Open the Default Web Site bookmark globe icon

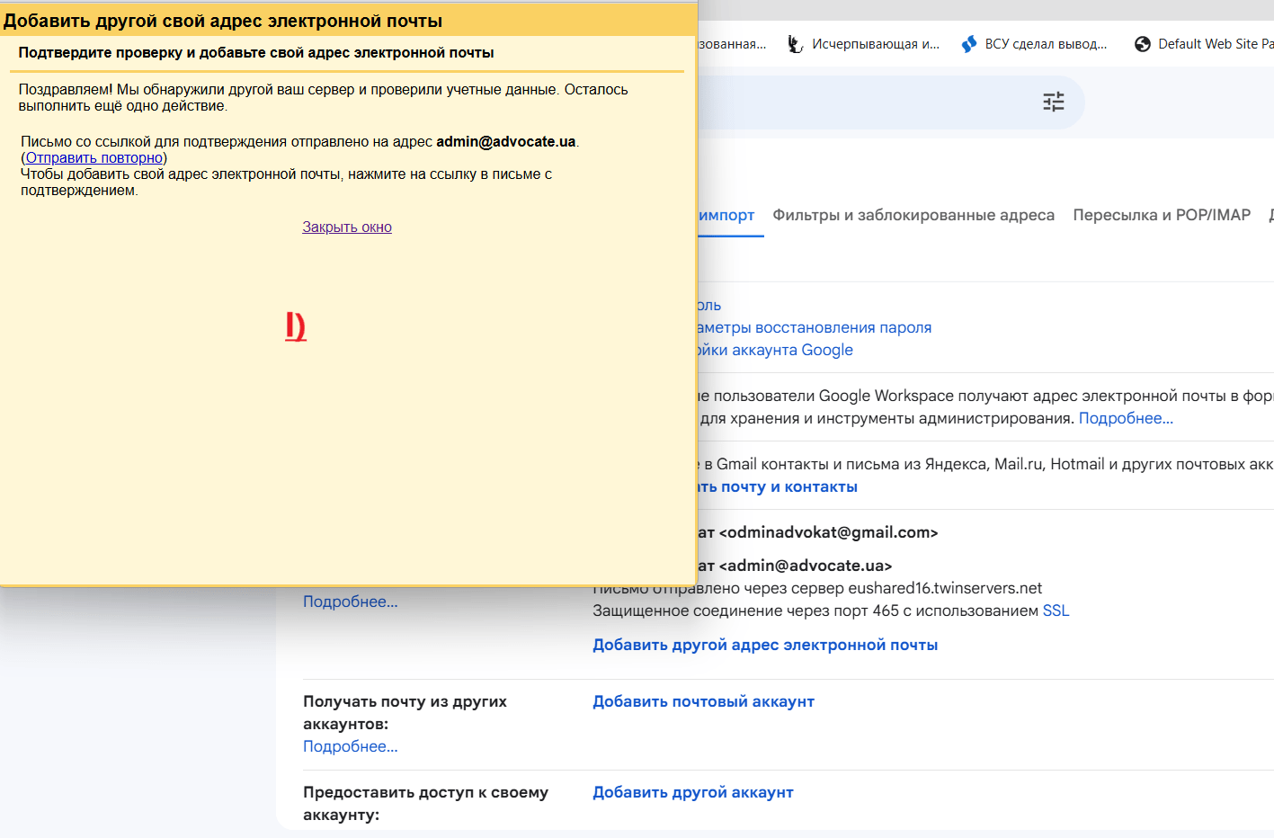click(x=1143, y=44)
